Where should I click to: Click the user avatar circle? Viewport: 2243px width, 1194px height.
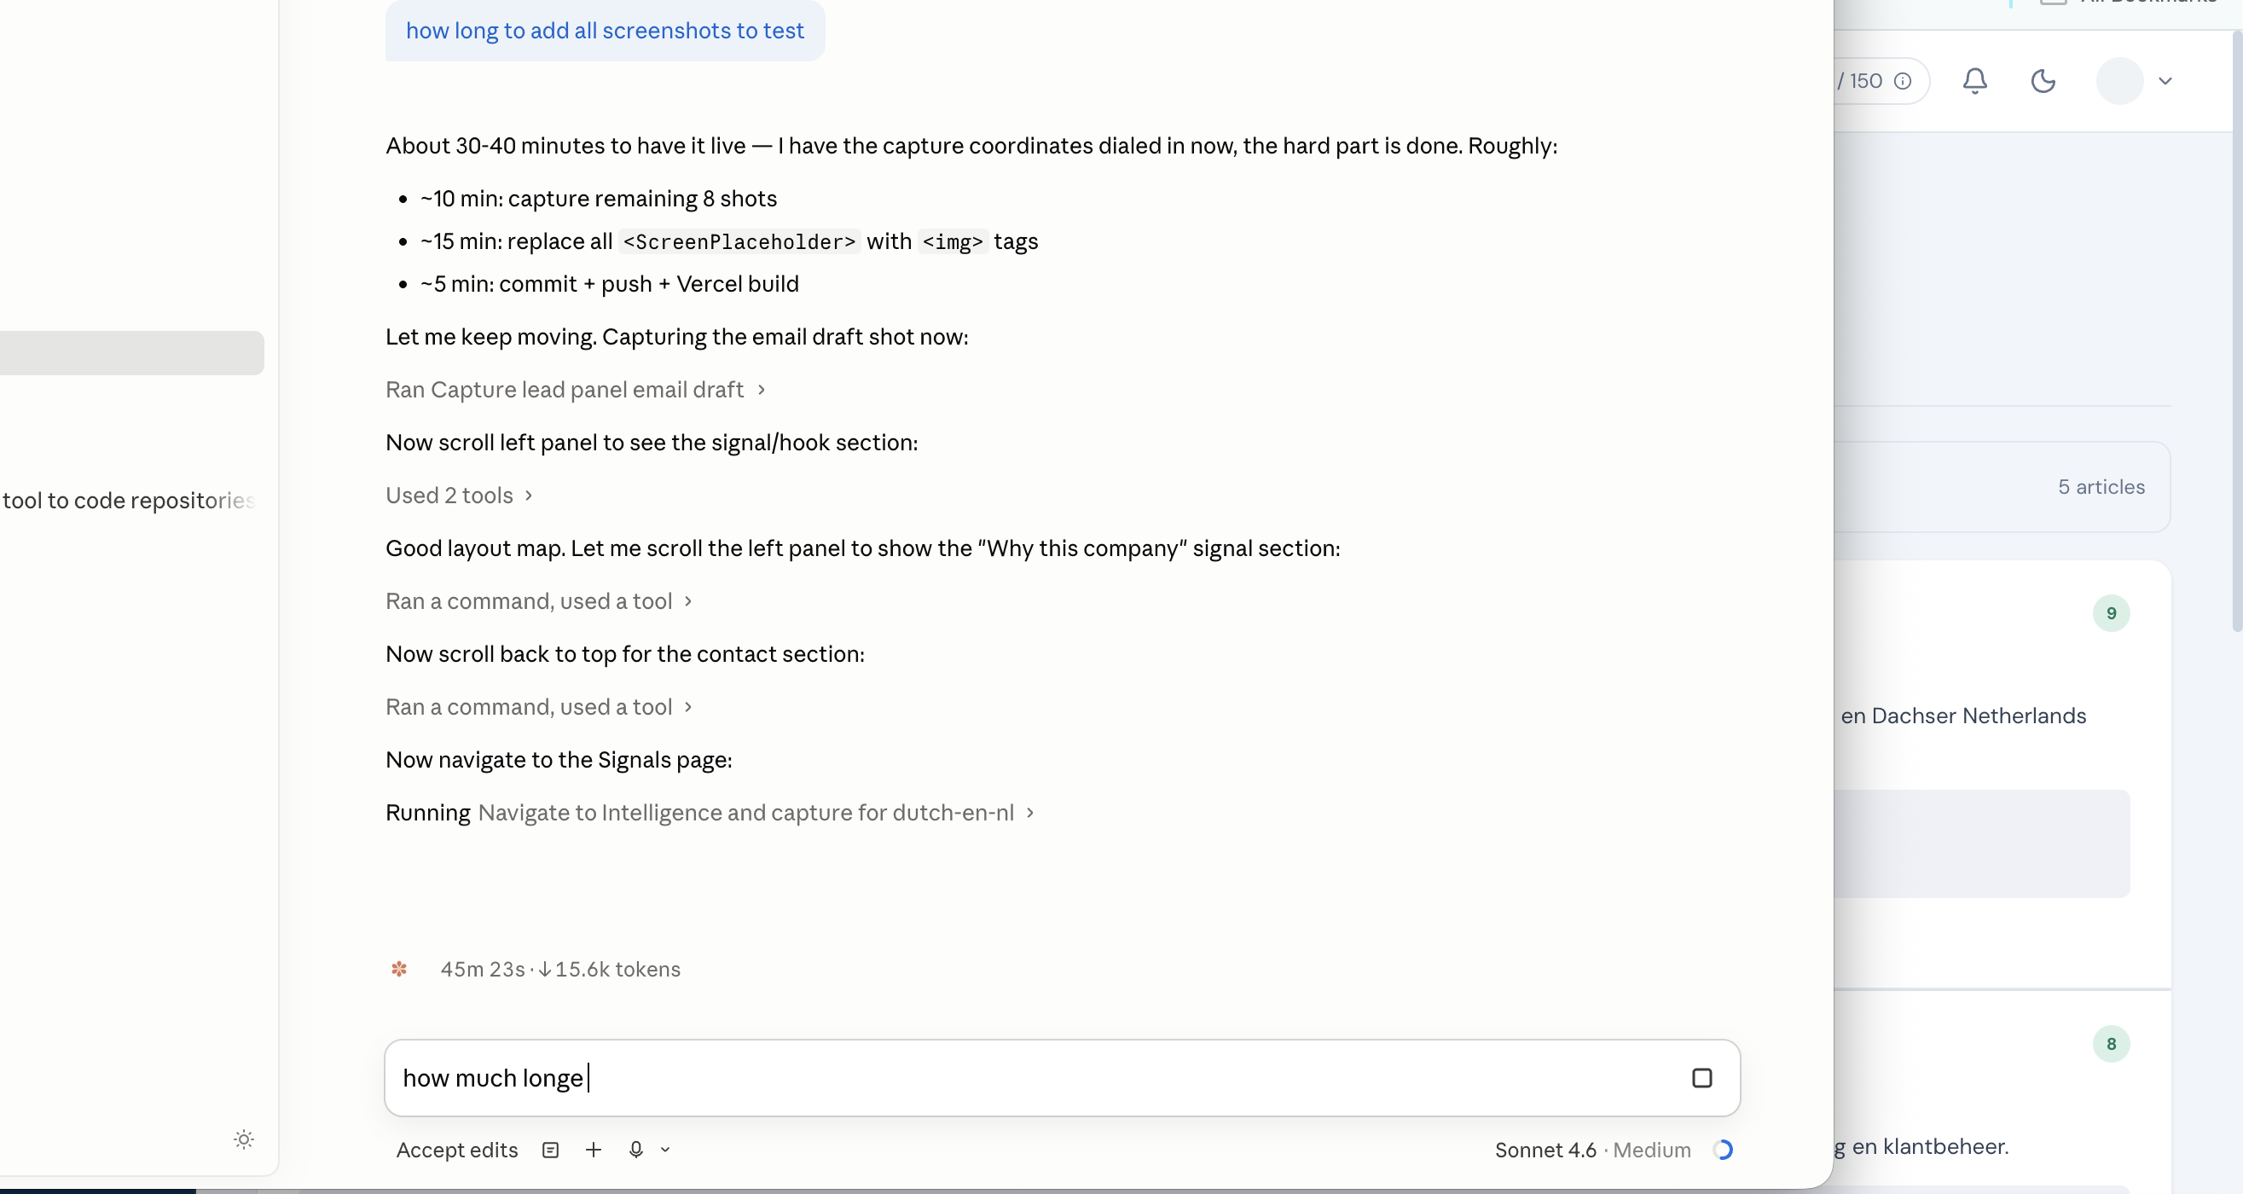(x=2118, y=81)
